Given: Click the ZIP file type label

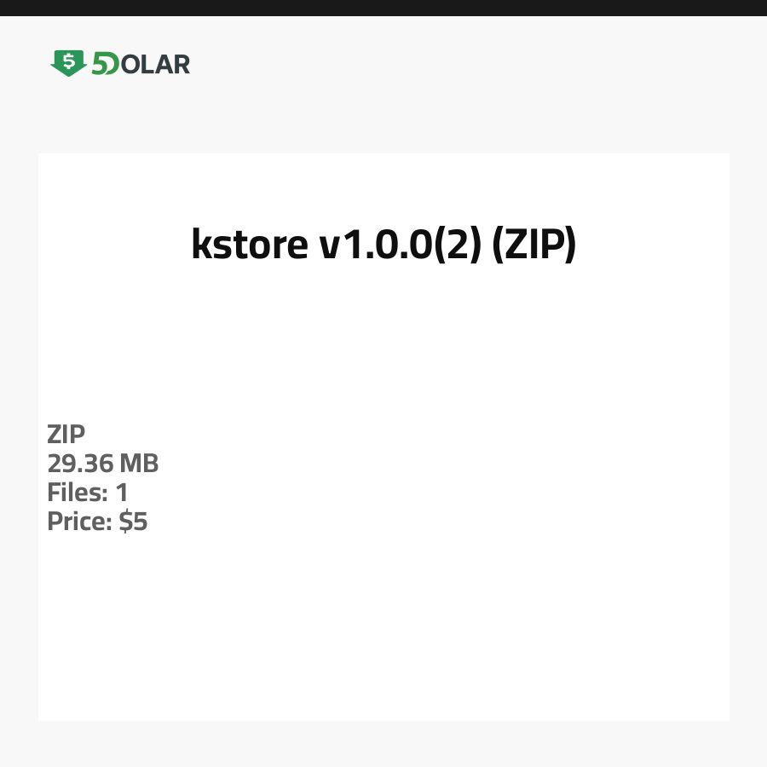Looking at the screenshot, I should (66, 435).
